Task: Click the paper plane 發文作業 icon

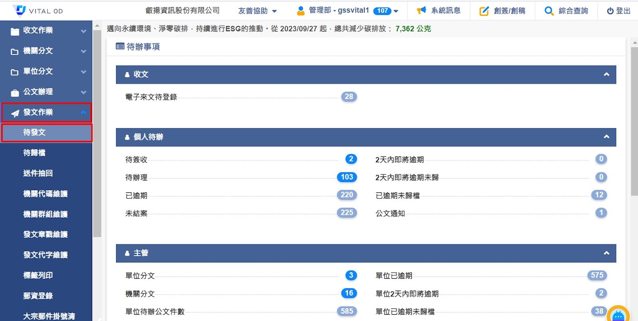Action: point(15,113)
